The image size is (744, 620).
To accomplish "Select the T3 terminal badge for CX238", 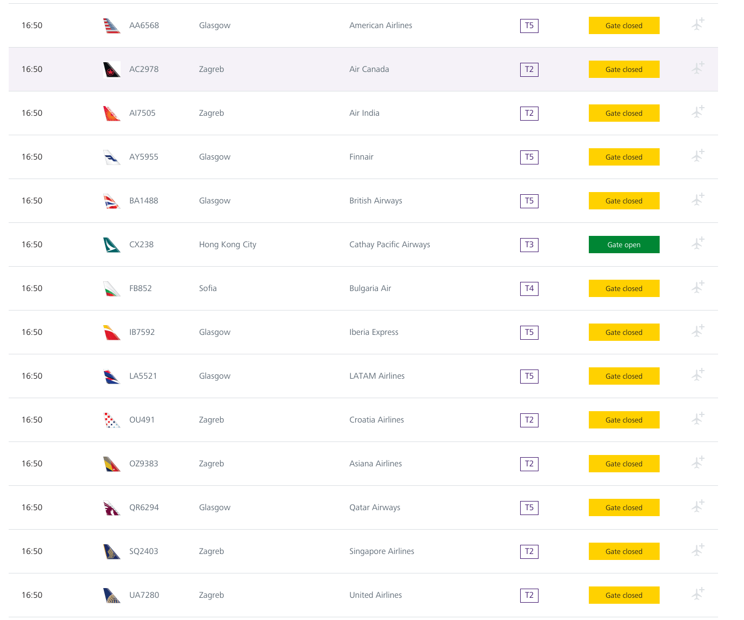I will [529, 245].
